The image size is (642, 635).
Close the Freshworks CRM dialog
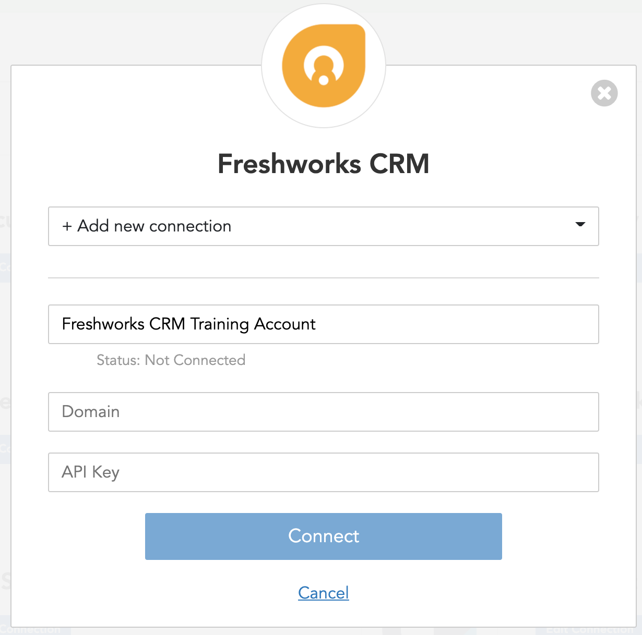click(x=604, y=93)
